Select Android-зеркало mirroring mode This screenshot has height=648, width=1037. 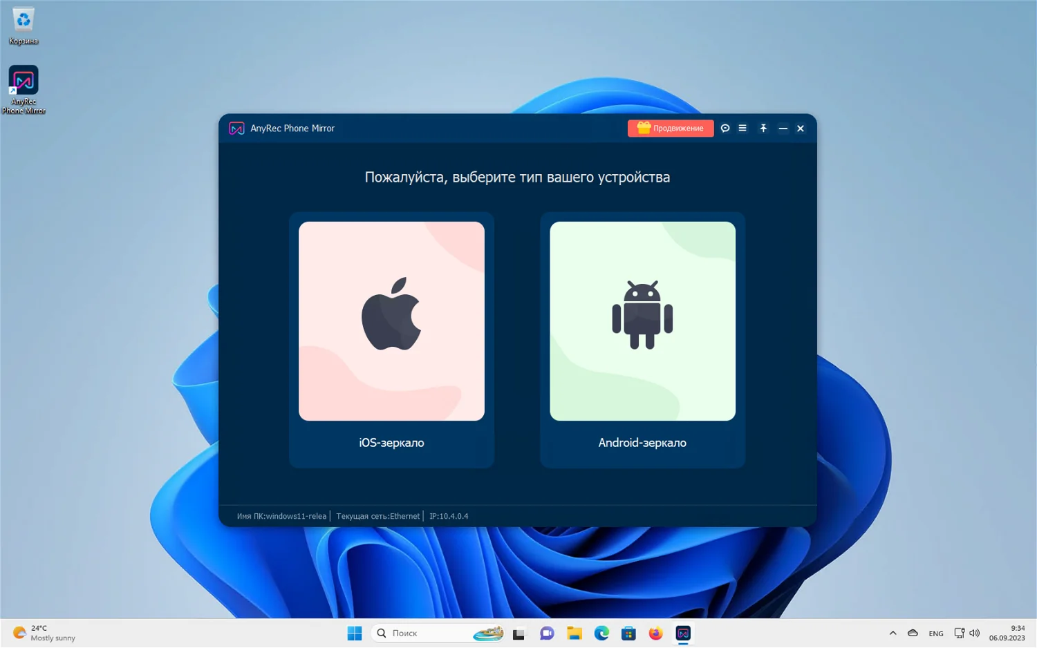642,443
